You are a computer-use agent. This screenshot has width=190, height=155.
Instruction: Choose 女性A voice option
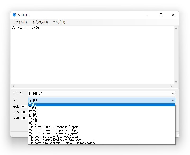102,111
